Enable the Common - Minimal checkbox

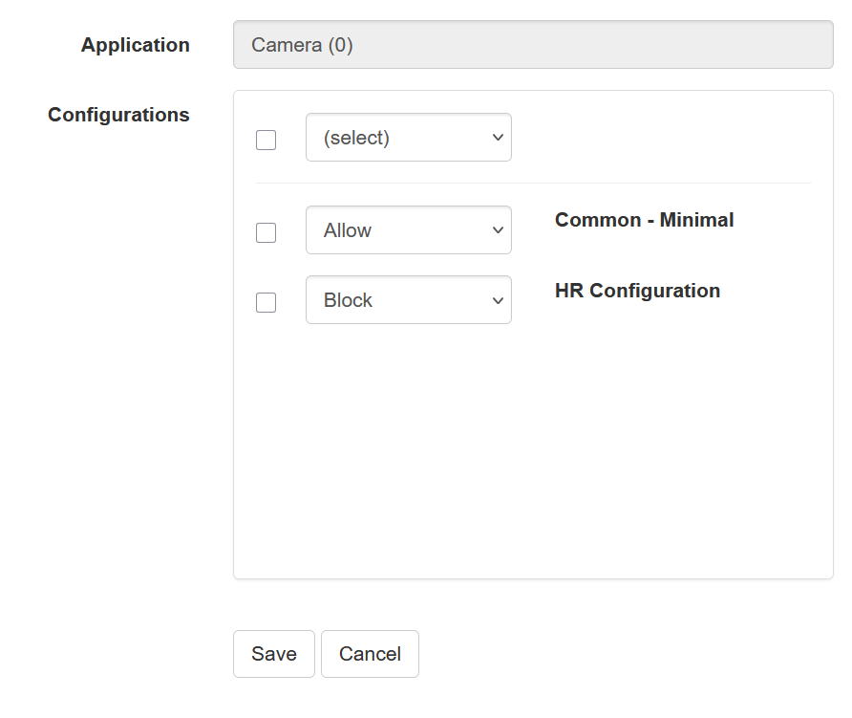click(266, 232)
